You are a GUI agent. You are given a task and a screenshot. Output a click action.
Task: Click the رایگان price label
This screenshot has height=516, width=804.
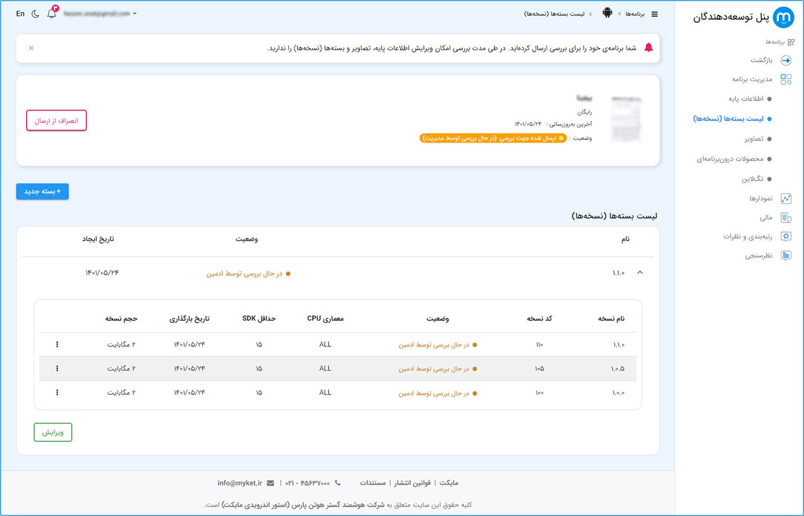(584, 112)
